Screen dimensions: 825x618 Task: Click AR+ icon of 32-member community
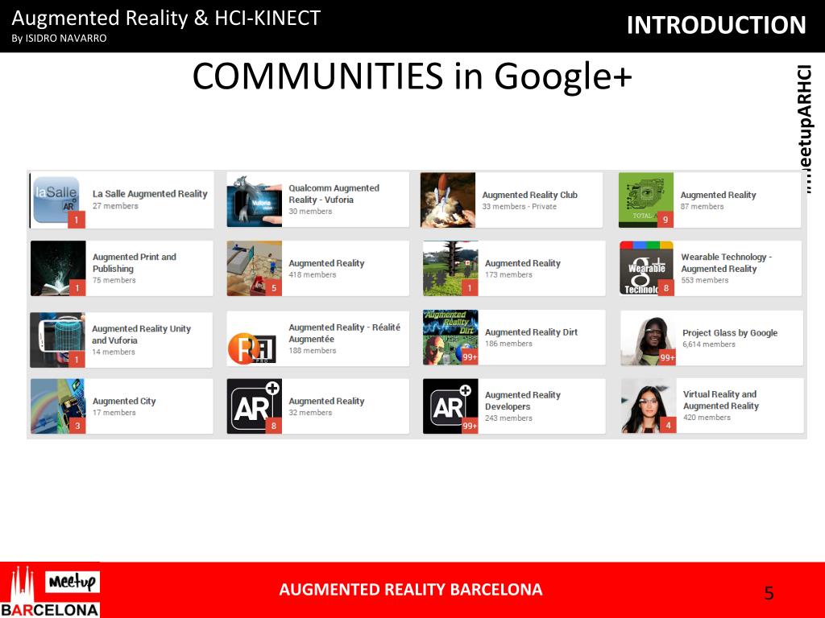pyautogui.click(x=254, y=406)
